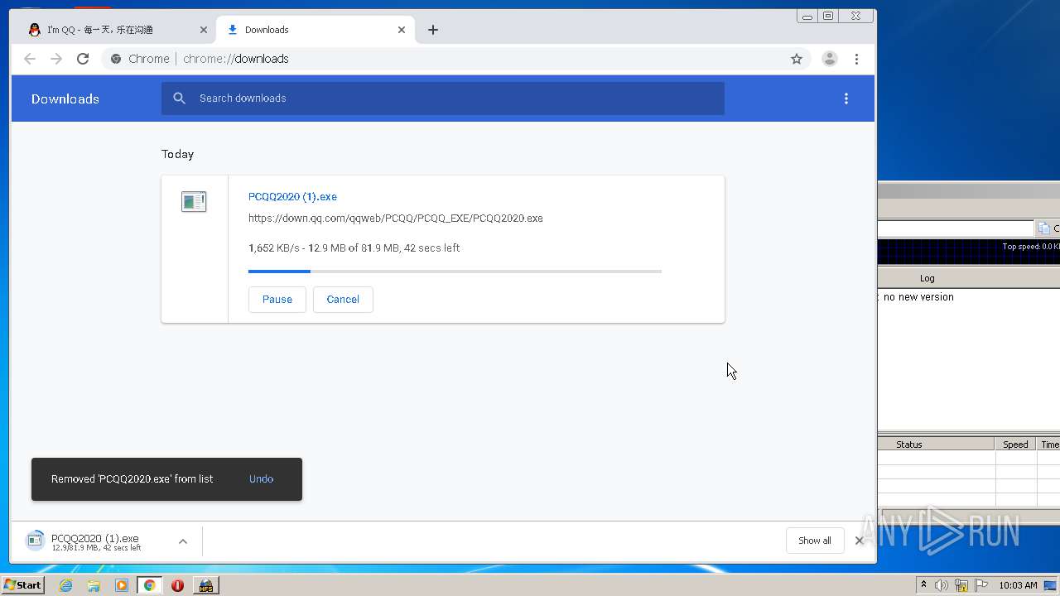Viewport: 1060px width, 596px height.
Task: Open the Windows Start menu
Action: click(x=22, y=585)
